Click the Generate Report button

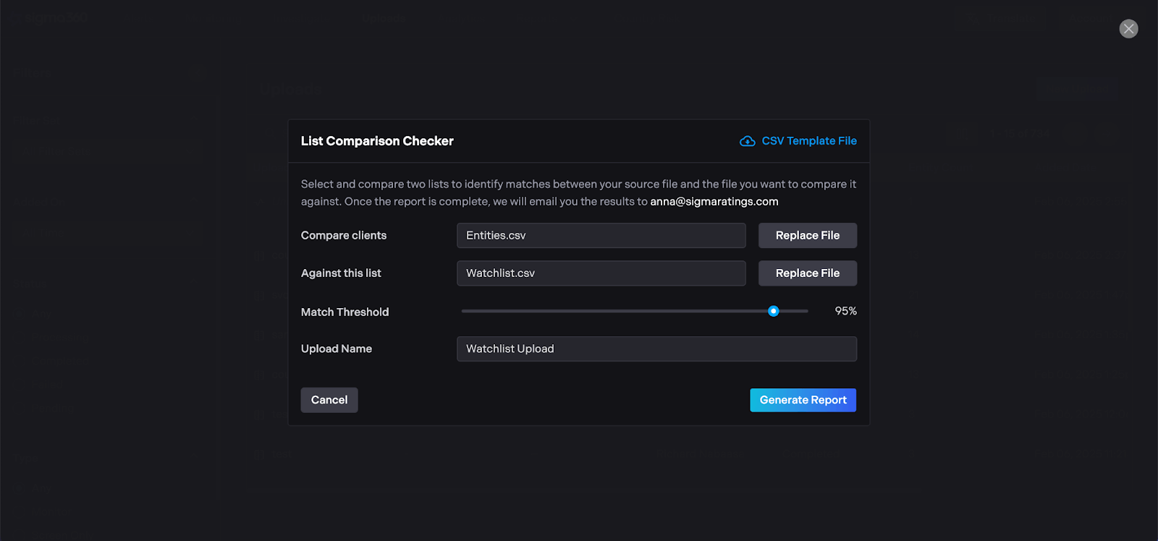803,400
